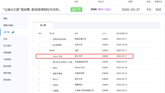Click the Tsinghua University logo in the header
Image resolution: width=165 pixels, height=93 pixels.
(x=101, y=9)
